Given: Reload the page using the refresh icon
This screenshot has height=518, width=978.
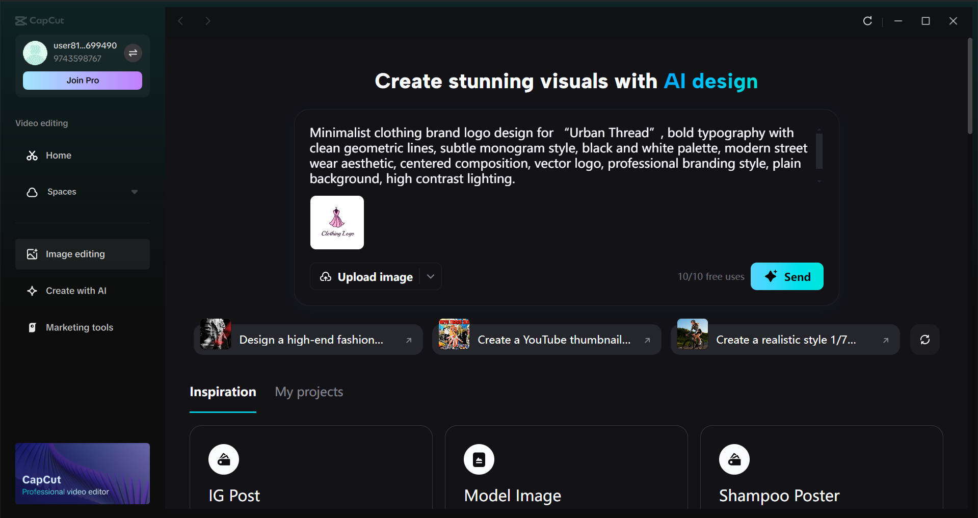Looking at the screenshot, I should (x=867, y=21).
